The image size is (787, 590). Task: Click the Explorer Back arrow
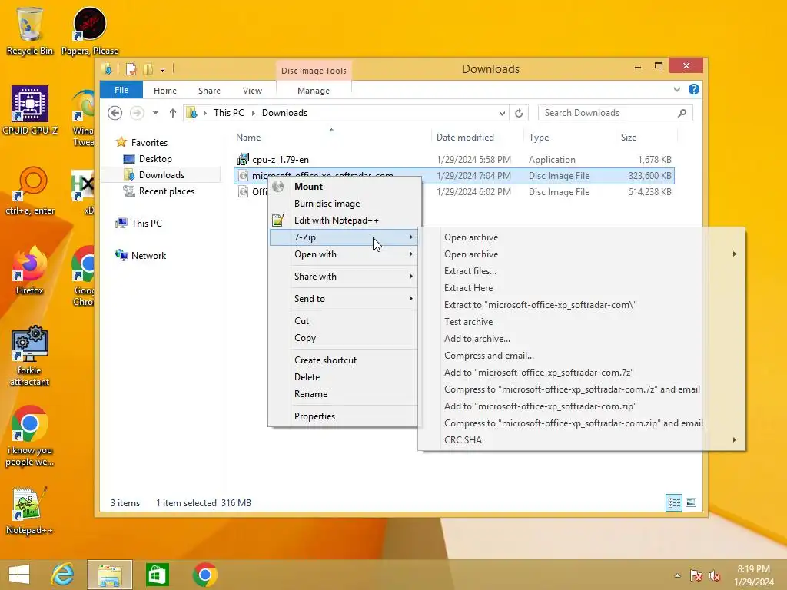pyautogui.click(x=115, y=113)
